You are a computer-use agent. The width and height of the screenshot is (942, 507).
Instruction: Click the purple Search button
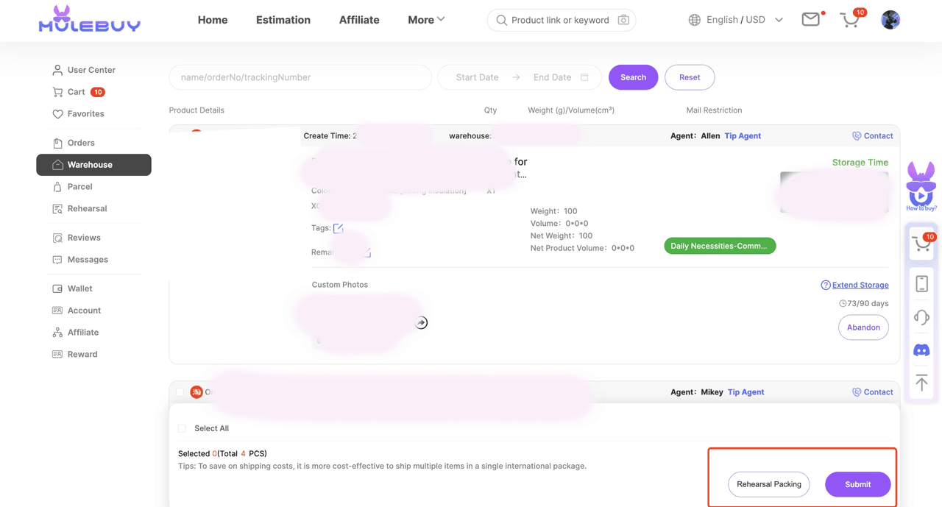coord(633,77)
